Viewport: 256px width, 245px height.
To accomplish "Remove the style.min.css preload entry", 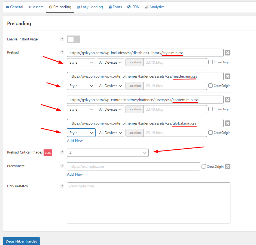I will point(228,53).
